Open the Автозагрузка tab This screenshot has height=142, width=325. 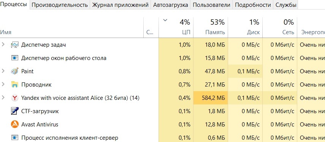pos(171,5)
